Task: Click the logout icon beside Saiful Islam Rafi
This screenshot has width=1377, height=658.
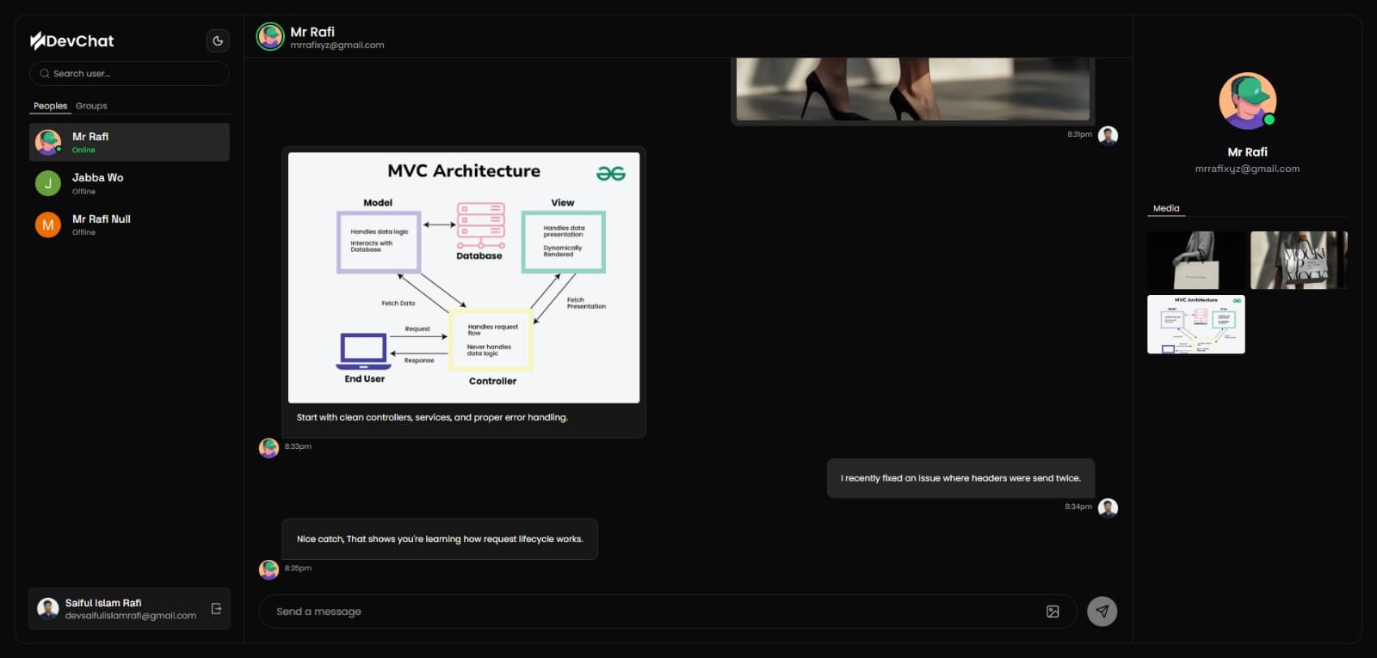Action: click(216, 609)
